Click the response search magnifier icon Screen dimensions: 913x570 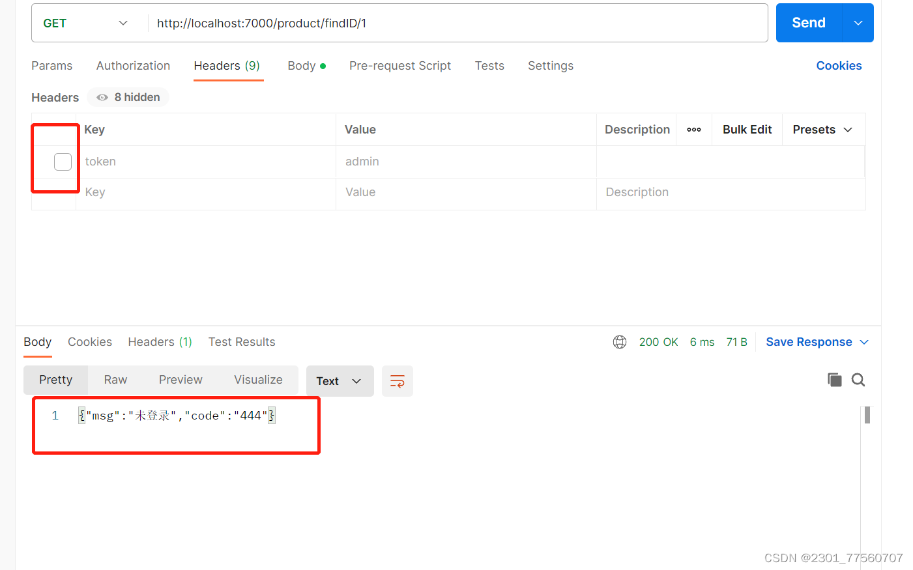point(858,380)
